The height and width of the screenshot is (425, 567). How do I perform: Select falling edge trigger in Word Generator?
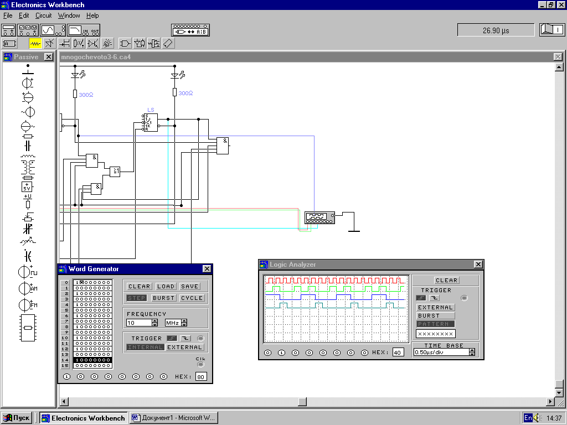pyautogui.click(x=185, y=338)
